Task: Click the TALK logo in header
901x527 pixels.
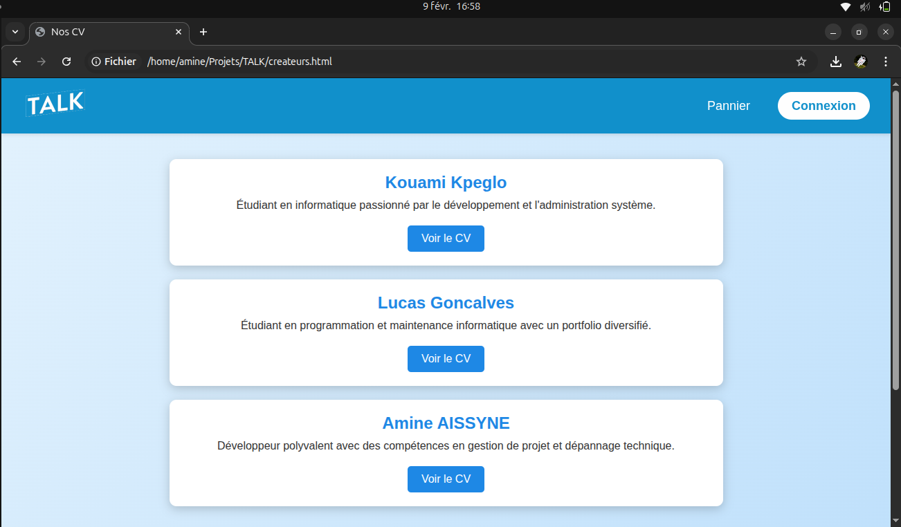Action: coord(55,104)
